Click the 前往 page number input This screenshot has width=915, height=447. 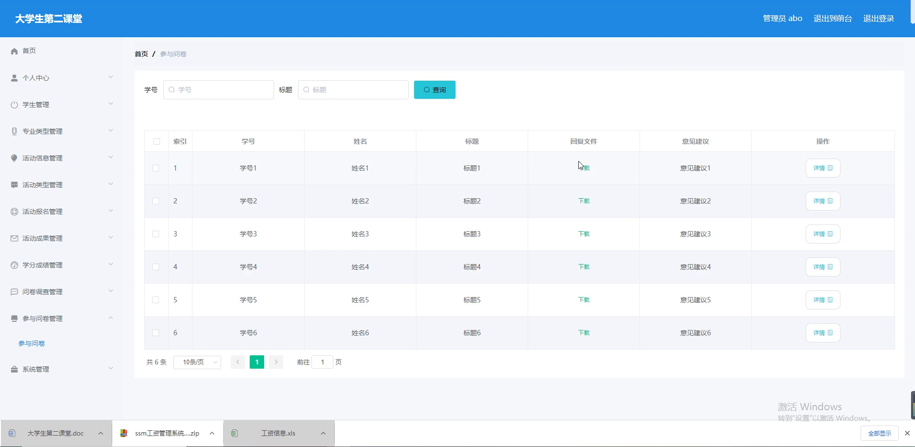(x=322, y=362)
